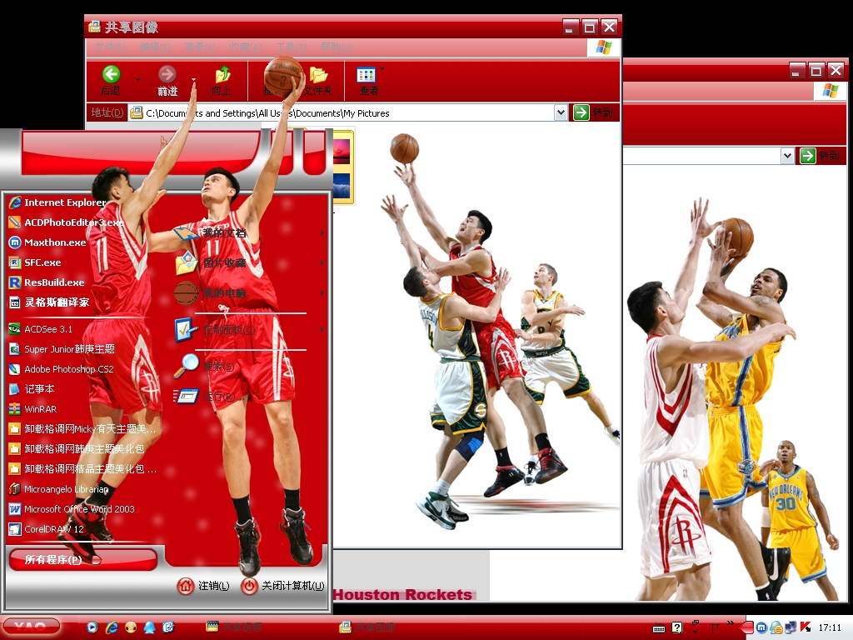The height and width of the screenshot is (640, 853).
Task: Toggle the 文件夹 folders pane button
Action: coord(318,81)
